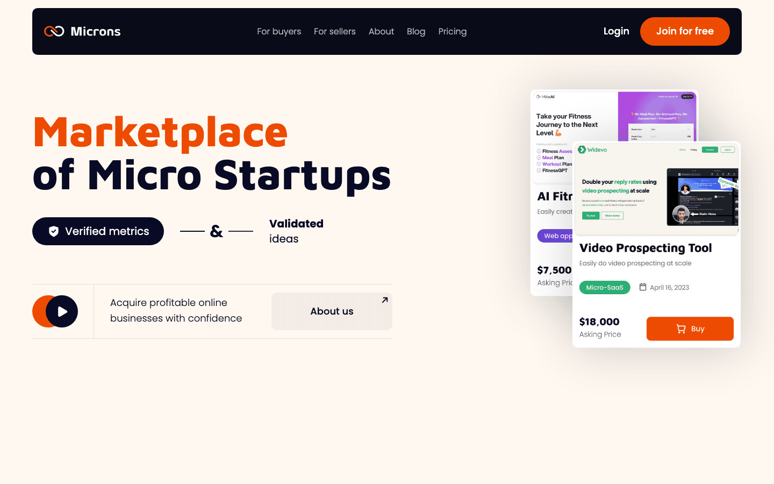Open the Gender dropdown showing Male
The height and width of the screenshot is (484, 774).
pyautogui.click(x=670, y=129)
